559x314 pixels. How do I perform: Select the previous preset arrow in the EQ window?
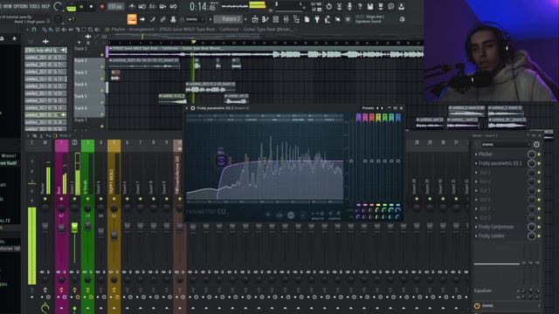click(378, 108)
